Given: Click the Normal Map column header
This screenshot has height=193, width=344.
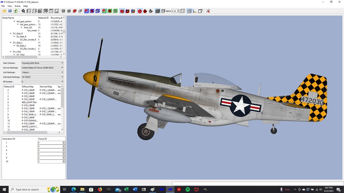Looking at the screenshot, I should 46,87.
